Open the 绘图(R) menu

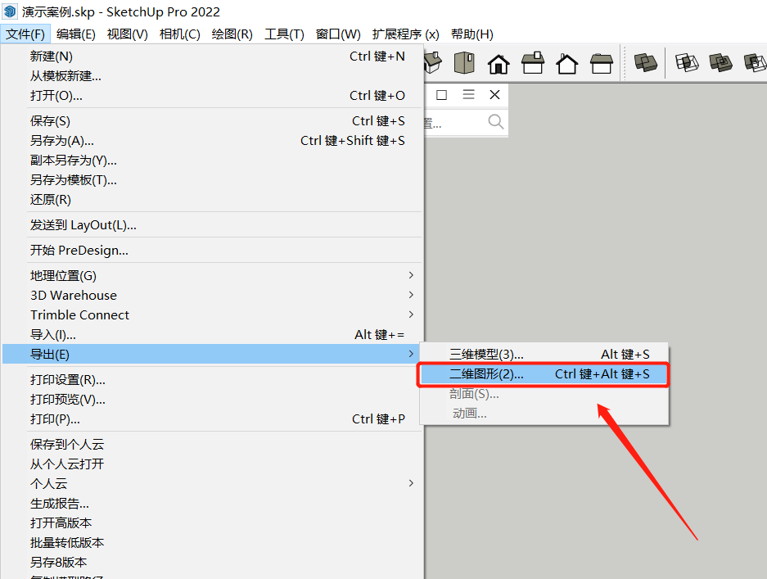coord(232,34)
